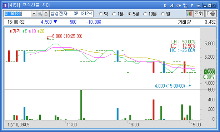The height and width of the screenshot is (132, 220).
Task: Click the pin window icon in title bar
Action: 179,6
